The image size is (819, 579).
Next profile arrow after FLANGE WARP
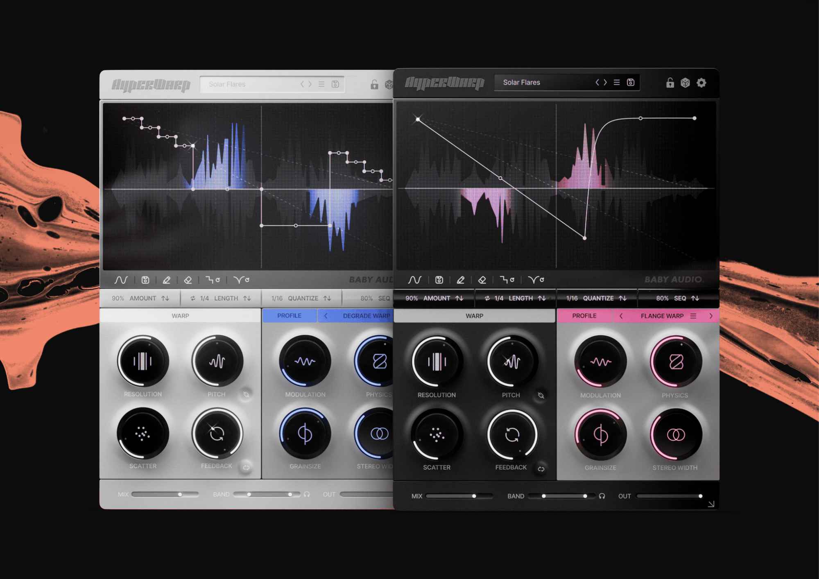pyautogui.click(x=711, y=316)
